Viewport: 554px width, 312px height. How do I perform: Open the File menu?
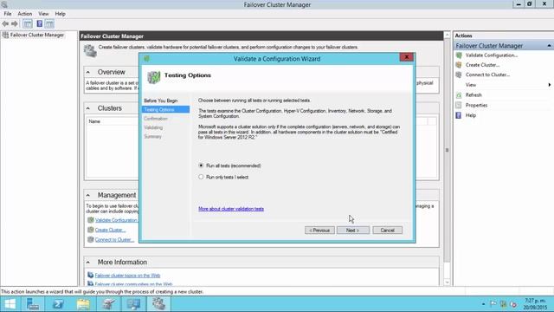point(8,14)
